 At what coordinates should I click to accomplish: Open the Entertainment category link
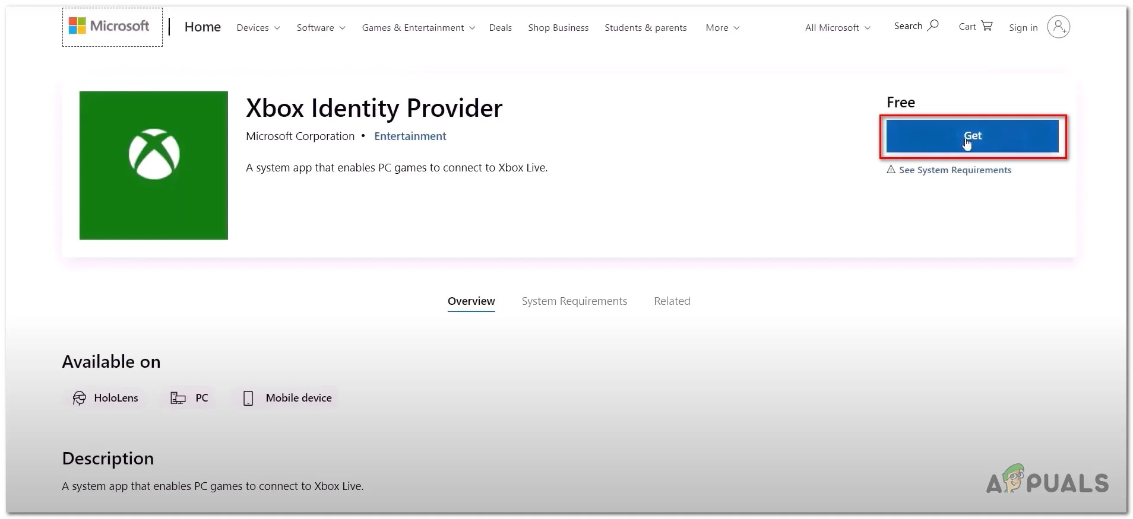point(410,136)
